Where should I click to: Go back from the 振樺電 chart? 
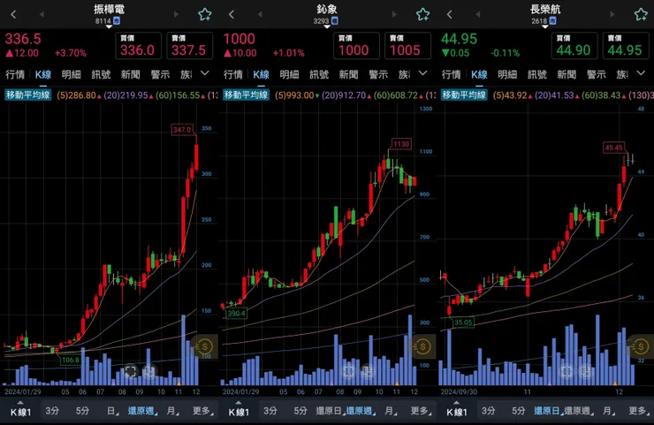[13, 15]
